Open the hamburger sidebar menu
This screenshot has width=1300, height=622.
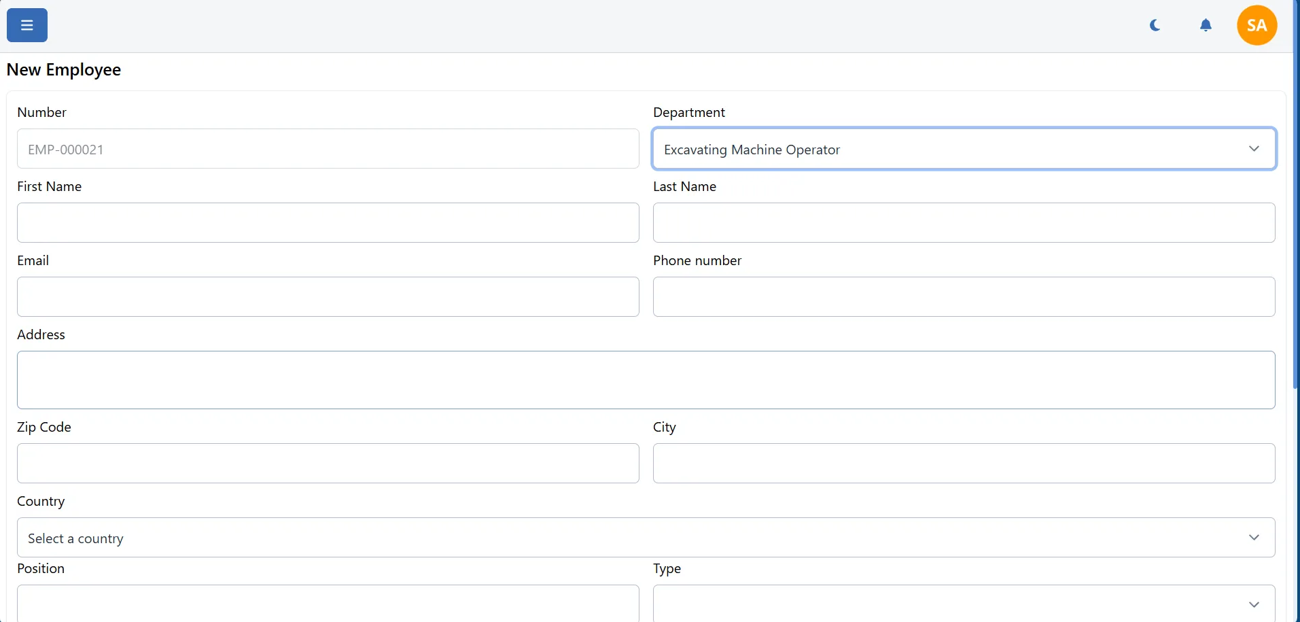point(27,25)
